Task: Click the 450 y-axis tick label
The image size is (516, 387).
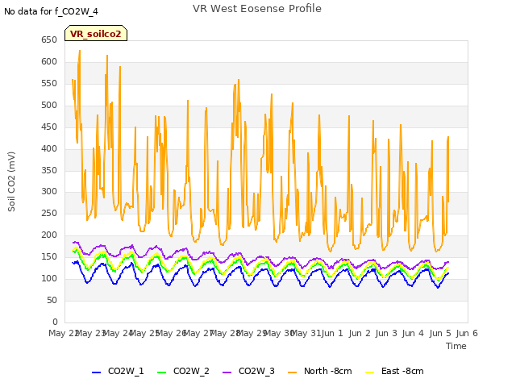Action: tap(49, 127)
